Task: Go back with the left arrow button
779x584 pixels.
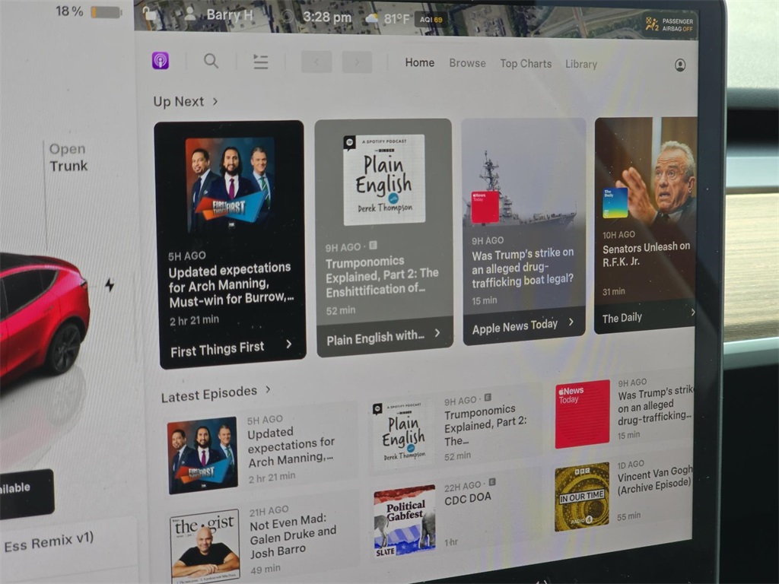Action: pos(316,62)
